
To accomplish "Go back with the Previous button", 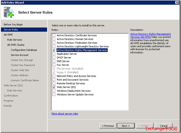I will pyautogui.click(x=108, y=126).
